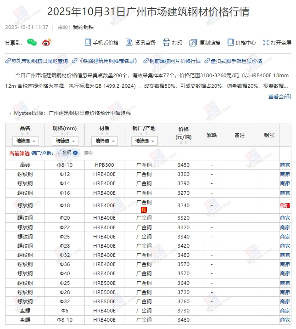Sort the 材质 column with its arrows
Screen dimensions: 296x329
(x=104, y=134)
